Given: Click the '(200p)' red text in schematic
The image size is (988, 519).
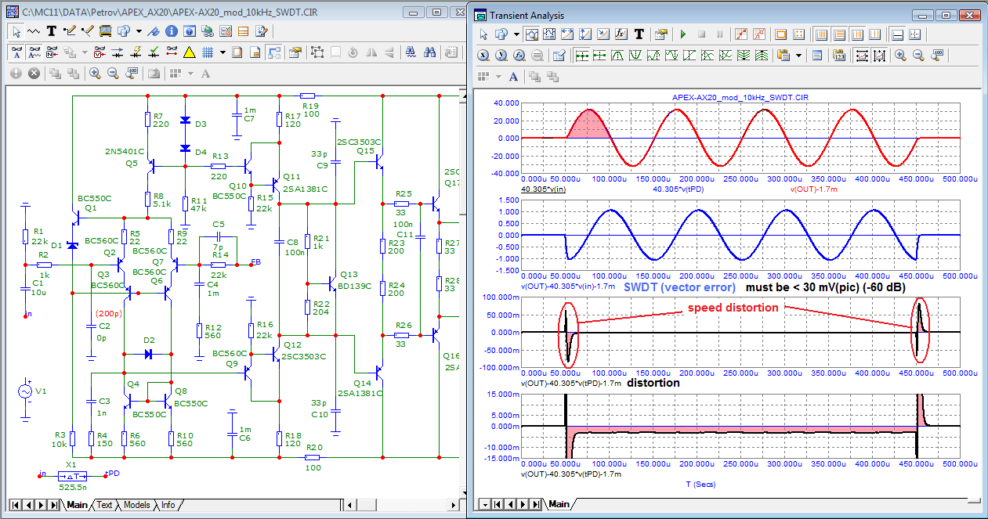Looking at the screenshot, I should 108,313.
